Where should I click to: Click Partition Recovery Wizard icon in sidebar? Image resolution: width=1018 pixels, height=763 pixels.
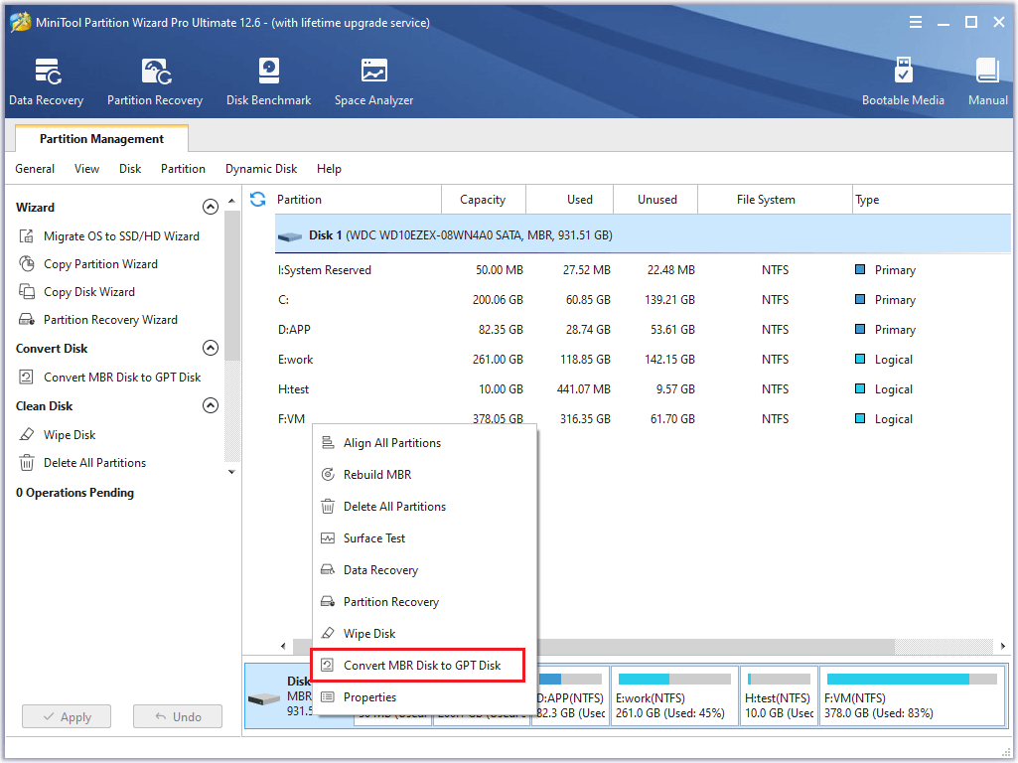(26, 320)
